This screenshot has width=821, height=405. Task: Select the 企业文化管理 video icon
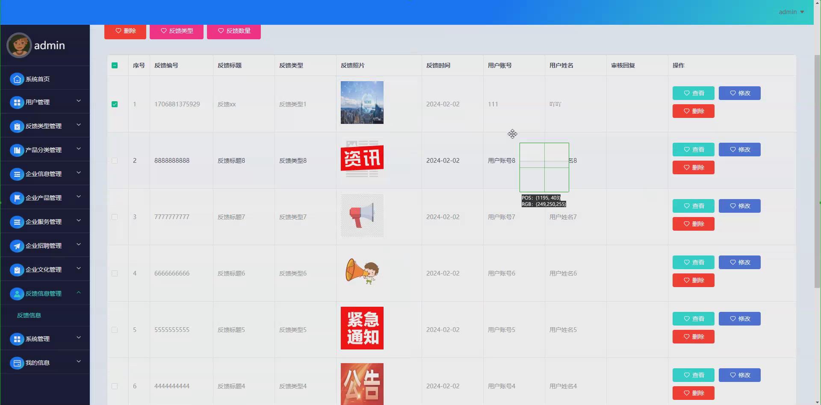point(17,270)
